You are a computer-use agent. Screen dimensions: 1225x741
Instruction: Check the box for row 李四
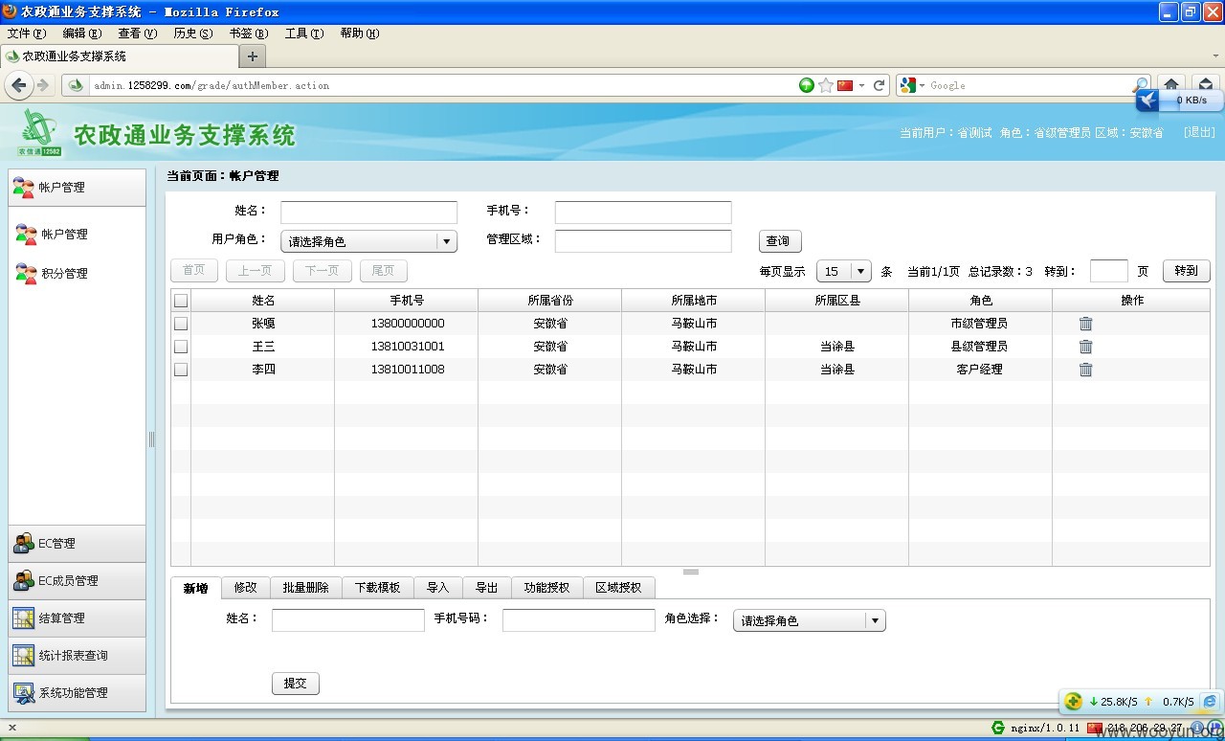[x=181, y=370]
